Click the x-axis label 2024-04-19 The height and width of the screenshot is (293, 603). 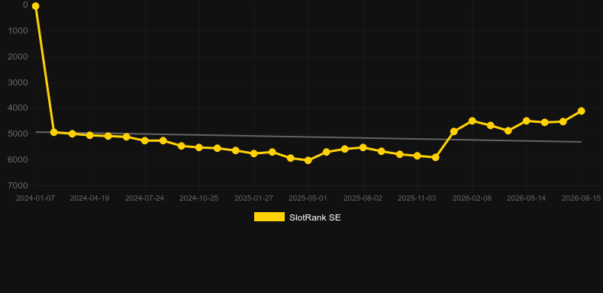point(89,198)
